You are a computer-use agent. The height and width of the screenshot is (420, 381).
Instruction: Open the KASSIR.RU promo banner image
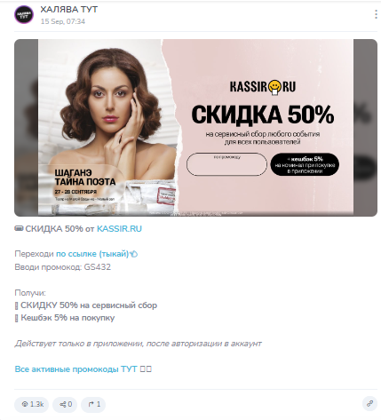(195, 128)
